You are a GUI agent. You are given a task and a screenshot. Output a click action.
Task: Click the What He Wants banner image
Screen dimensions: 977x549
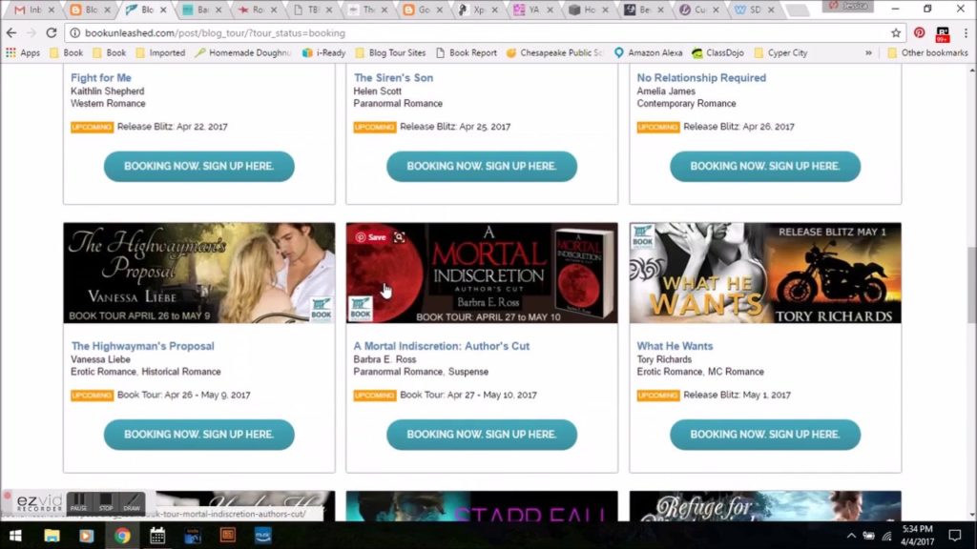tap(765, 273)
